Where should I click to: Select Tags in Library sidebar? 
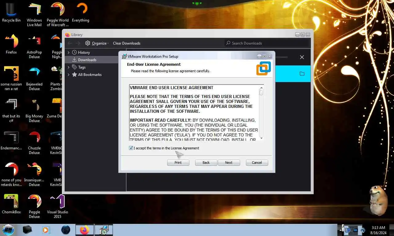(82, 67)
